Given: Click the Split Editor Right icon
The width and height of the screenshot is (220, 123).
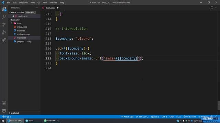Looking at the screenshot, I should point(212,8).
